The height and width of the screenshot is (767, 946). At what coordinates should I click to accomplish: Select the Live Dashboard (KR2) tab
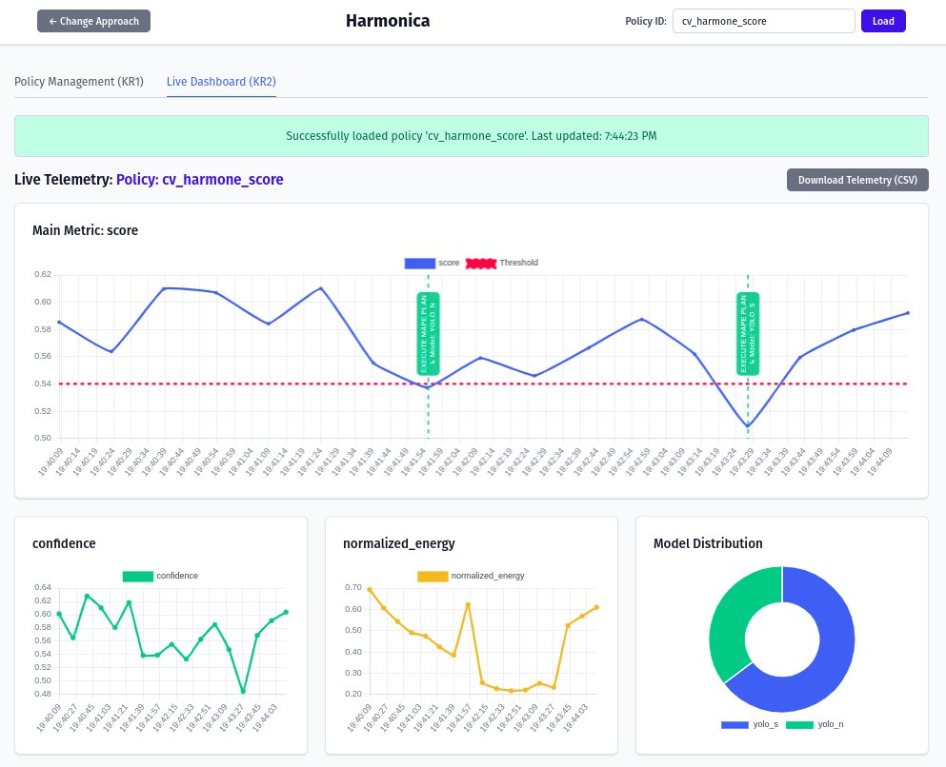[221, 82]
